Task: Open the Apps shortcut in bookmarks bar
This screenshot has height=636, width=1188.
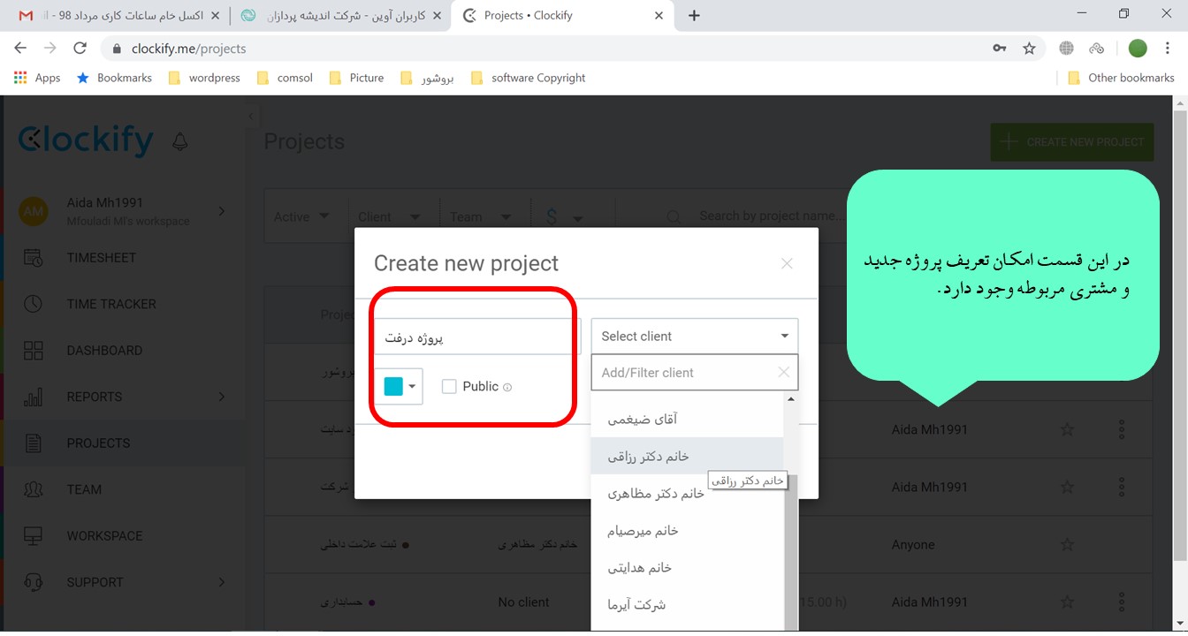Action: click(37, 78)
